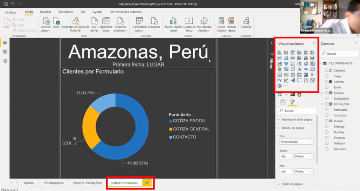The height and width of the screenshot is (191, 360).
Task: Add a new page with plus button
Action: pyautogui.click(x=147, y=183)
